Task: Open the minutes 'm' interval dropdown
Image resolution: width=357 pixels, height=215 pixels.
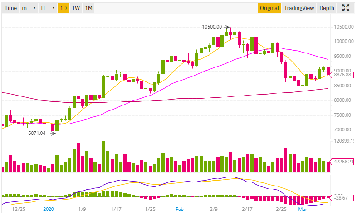Action: pyautogui.click(x=29, y=8)
